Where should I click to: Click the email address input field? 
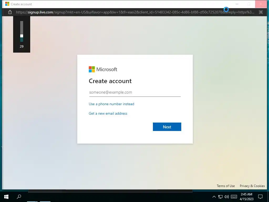tap(135, 92)
